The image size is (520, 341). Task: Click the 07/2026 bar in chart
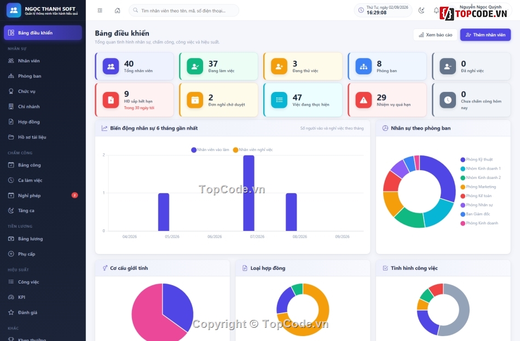coord(249,193)
